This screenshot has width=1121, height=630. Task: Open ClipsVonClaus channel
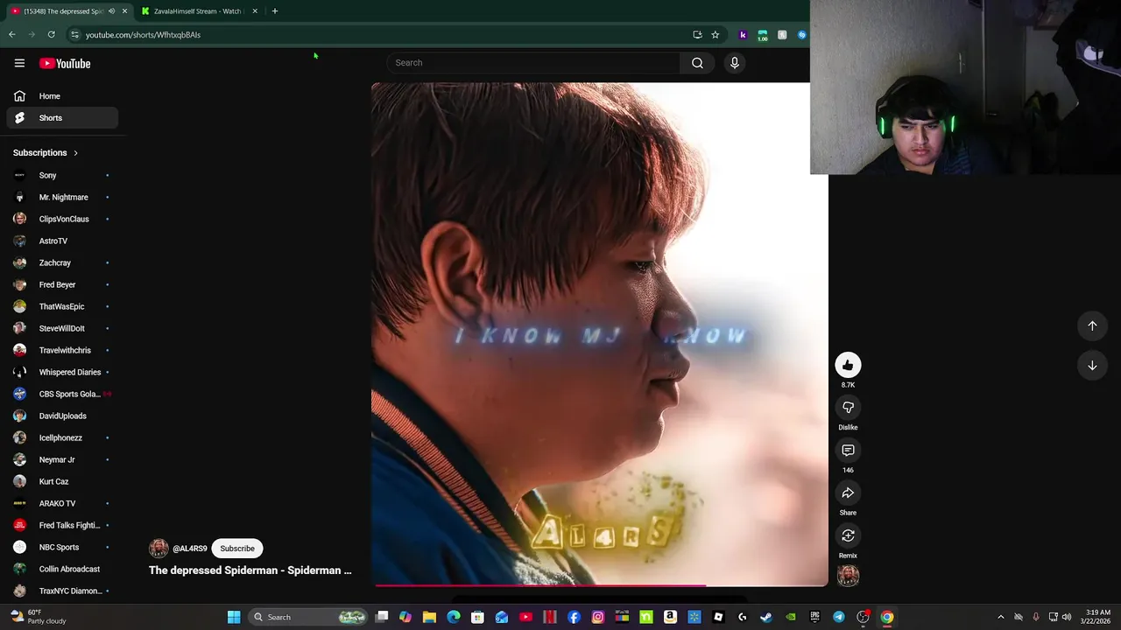pos(62,219)
